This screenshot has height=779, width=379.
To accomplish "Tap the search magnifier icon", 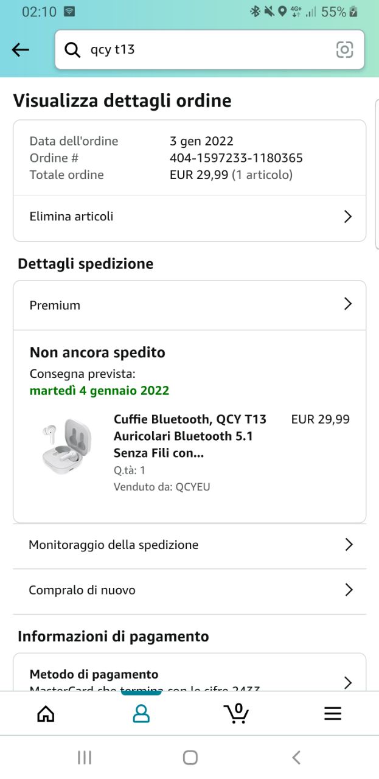I will (72, 50).
